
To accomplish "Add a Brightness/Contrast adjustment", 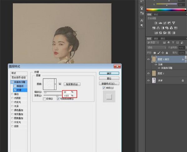I will pos(156,23).
